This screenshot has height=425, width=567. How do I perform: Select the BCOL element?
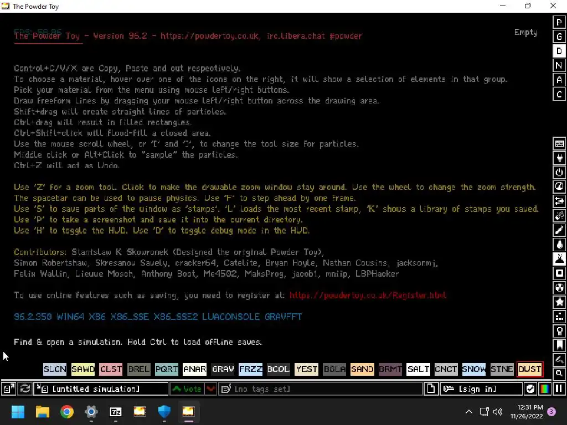[279, 369]
